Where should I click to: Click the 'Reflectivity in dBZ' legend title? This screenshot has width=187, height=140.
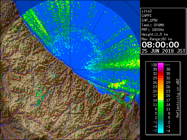coord(178,98)
